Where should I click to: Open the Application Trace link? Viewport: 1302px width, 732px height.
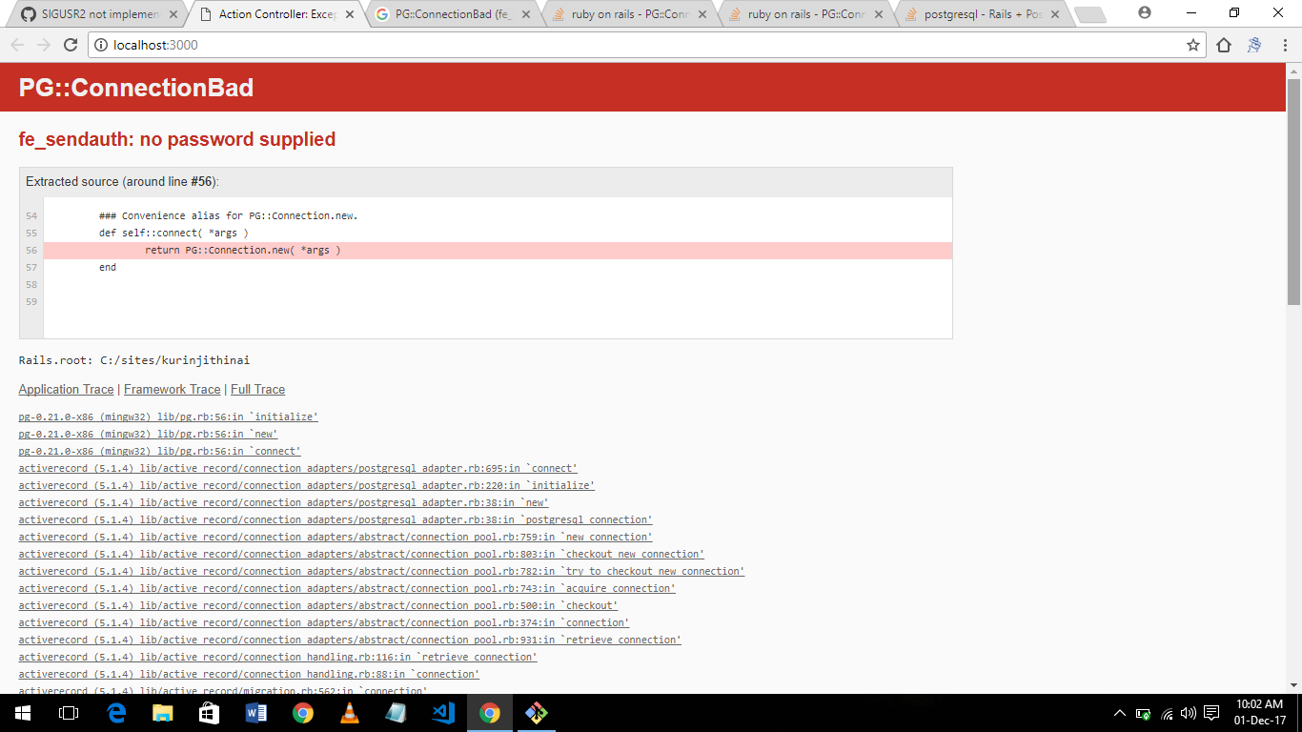65,389
